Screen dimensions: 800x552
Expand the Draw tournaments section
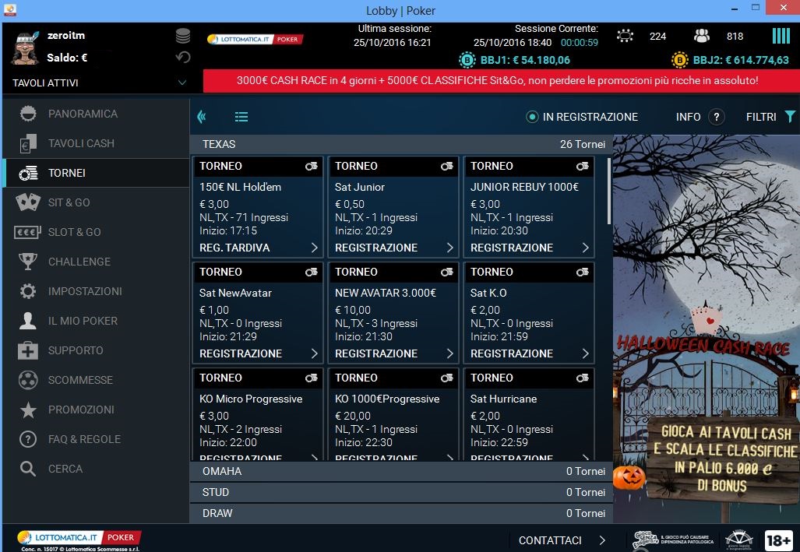[x=401, y=513]
